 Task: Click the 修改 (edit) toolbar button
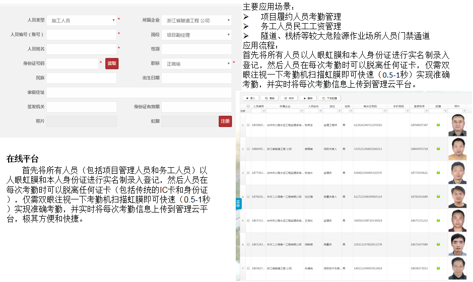290,98
